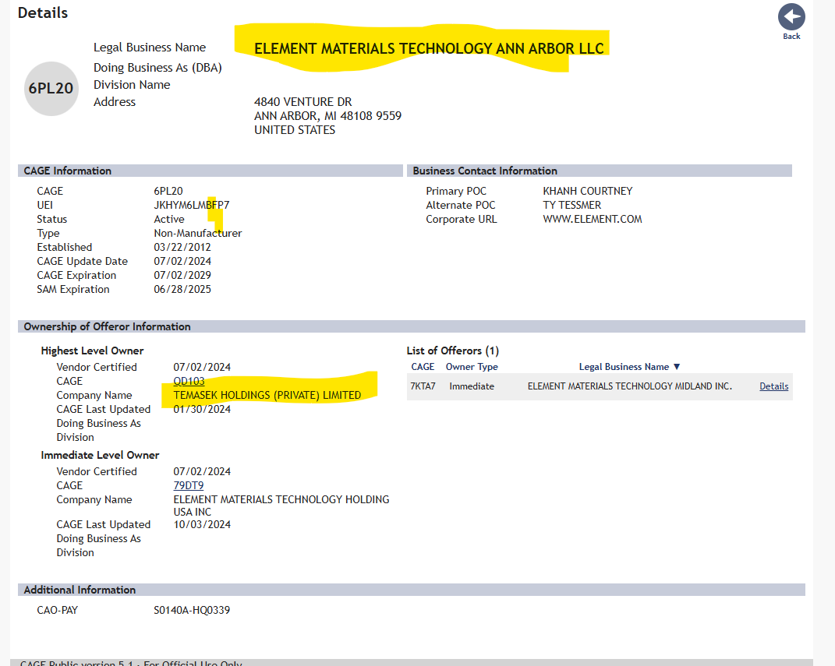
Task: Select offeror CAGE code 7KTA7
Action: [x=423, y=386]
